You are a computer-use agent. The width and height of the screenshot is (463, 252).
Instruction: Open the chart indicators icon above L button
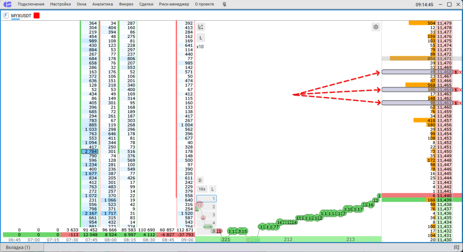pos(201,27)
